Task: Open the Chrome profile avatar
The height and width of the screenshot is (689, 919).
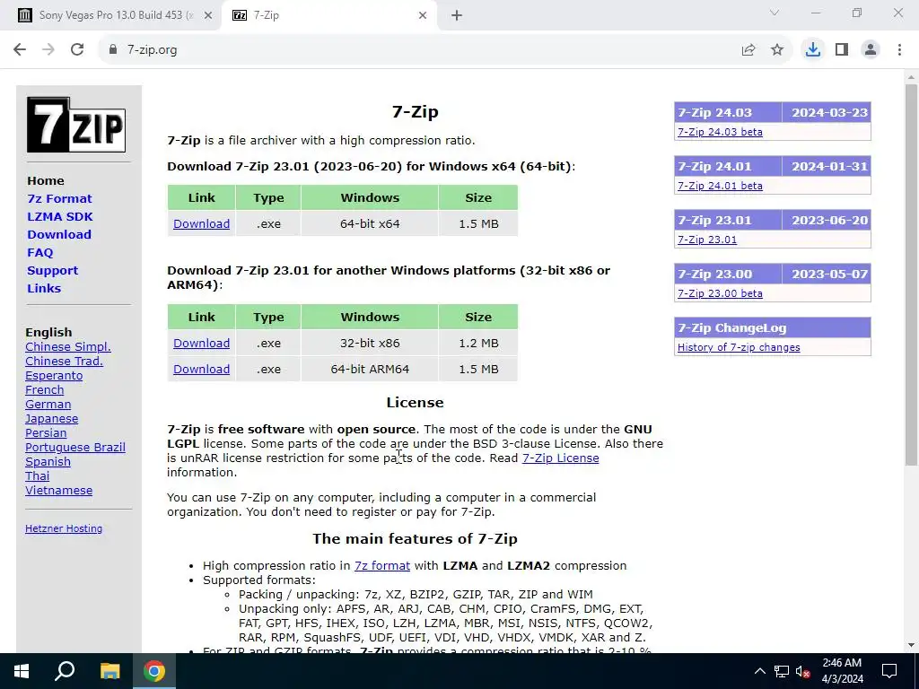Action: pos(871,50)
